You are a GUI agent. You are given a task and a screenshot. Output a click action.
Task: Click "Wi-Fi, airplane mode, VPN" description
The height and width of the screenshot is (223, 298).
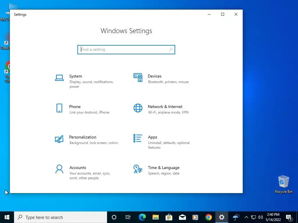tap(168, 112)
